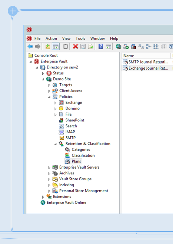Click the gray Forward arrow toolbar button
Image resolution: width=173 pixels, height=244 pixels.
[38, 46]
